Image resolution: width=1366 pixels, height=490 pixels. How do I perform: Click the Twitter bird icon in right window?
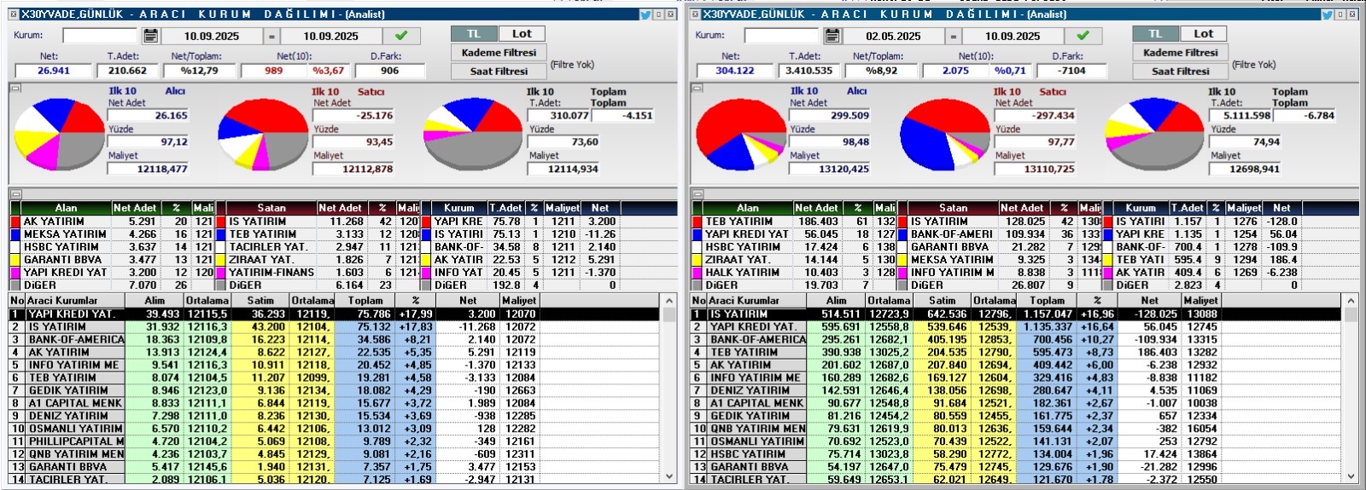pos(1328,14)
